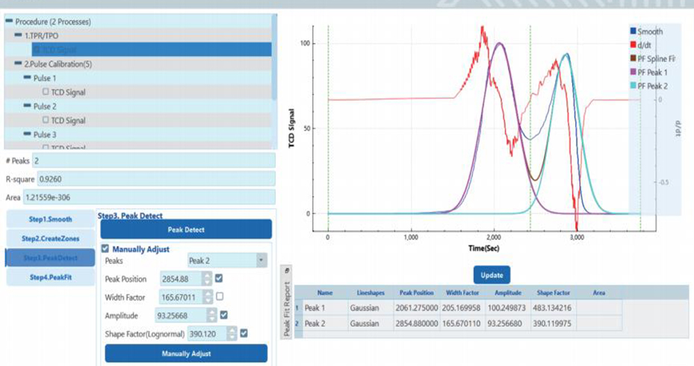Open the Peaks dropdown showing Peak 2
694x366 pixels.
261,262
